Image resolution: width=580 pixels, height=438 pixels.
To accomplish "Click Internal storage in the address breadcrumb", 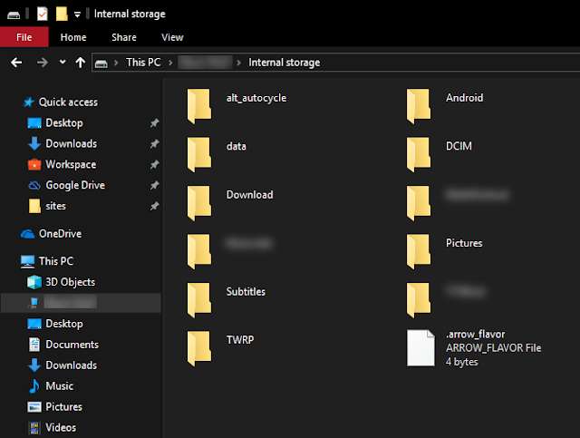I will tap(284, 63).
